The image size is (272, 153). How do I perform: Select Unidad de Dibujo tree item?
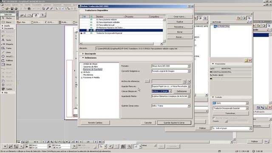coord(90,64)
